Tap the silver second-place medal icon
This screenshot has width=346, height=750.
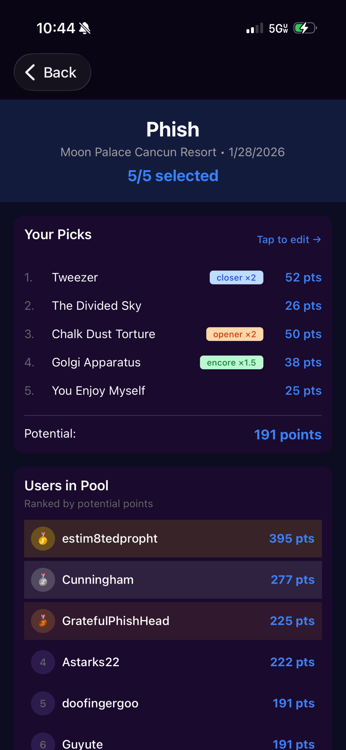point(43,580)
